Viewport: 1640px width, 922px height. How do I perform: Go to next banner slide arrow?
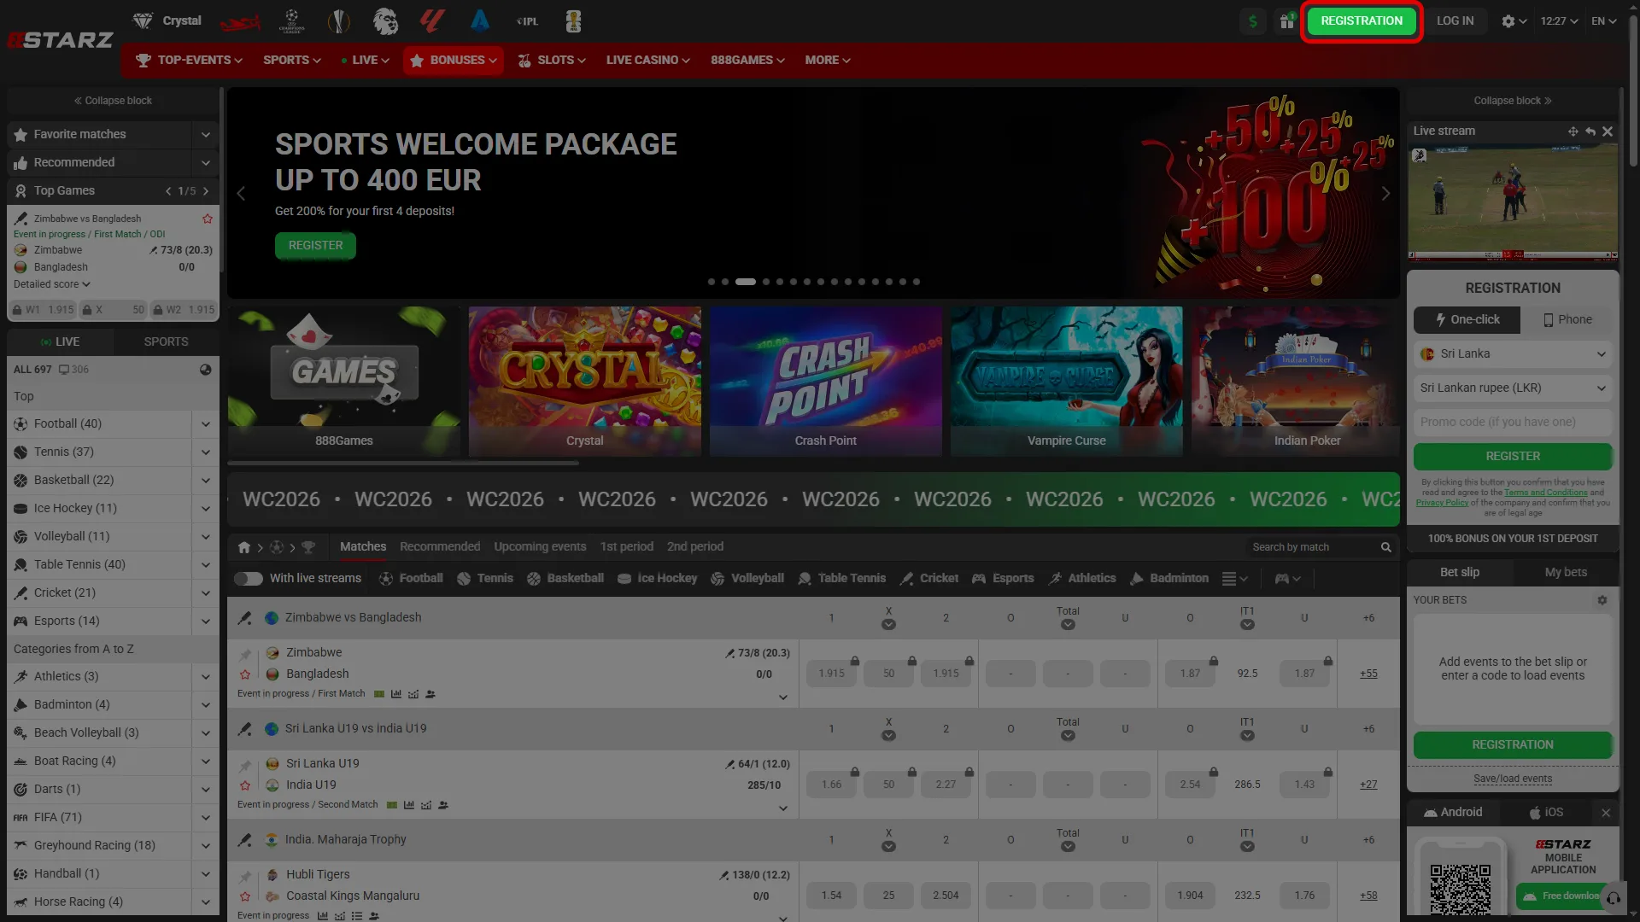[1385, 195]
